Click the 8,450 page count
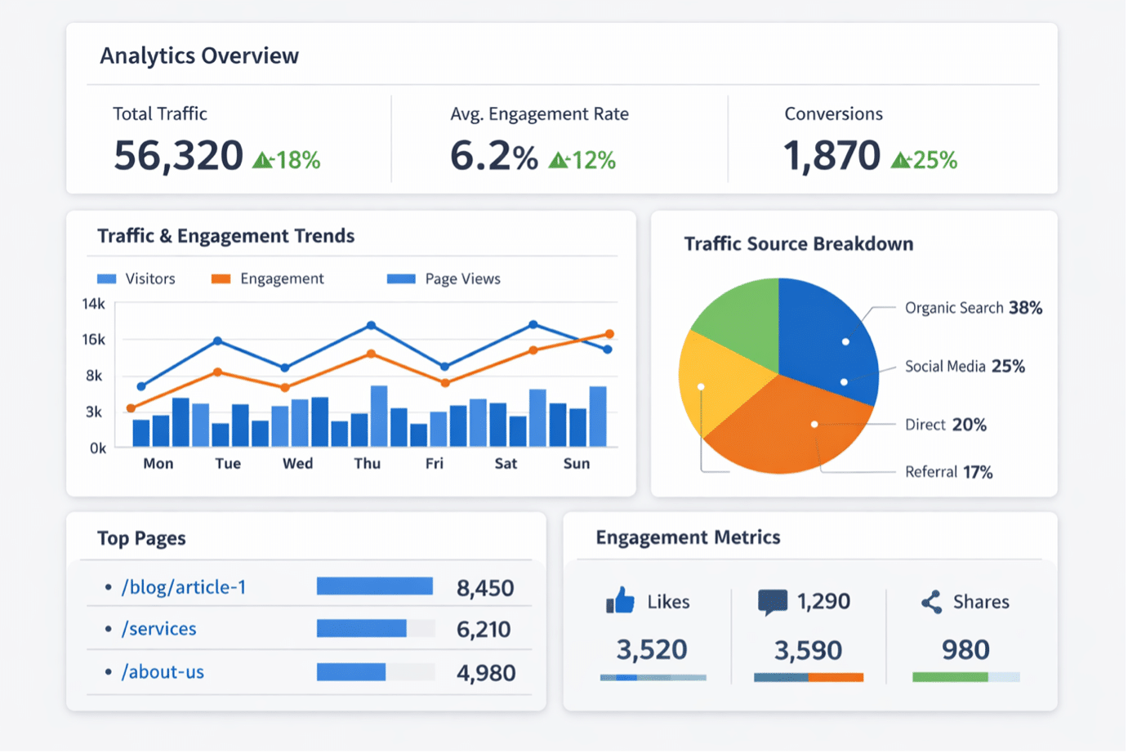Screen dimensions: 1128x753 click(485, 588)
